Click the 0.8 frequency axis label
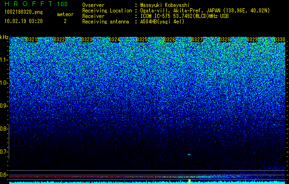 tap(4, 129)
